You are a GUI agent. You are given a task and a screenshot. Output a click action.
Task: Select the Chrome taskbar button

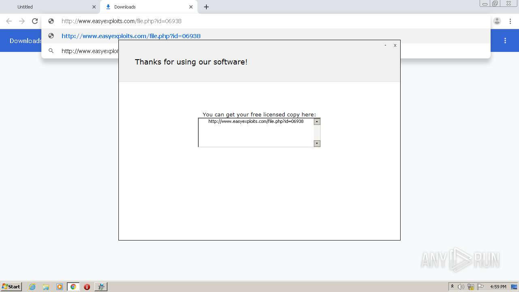pos(73,287)
